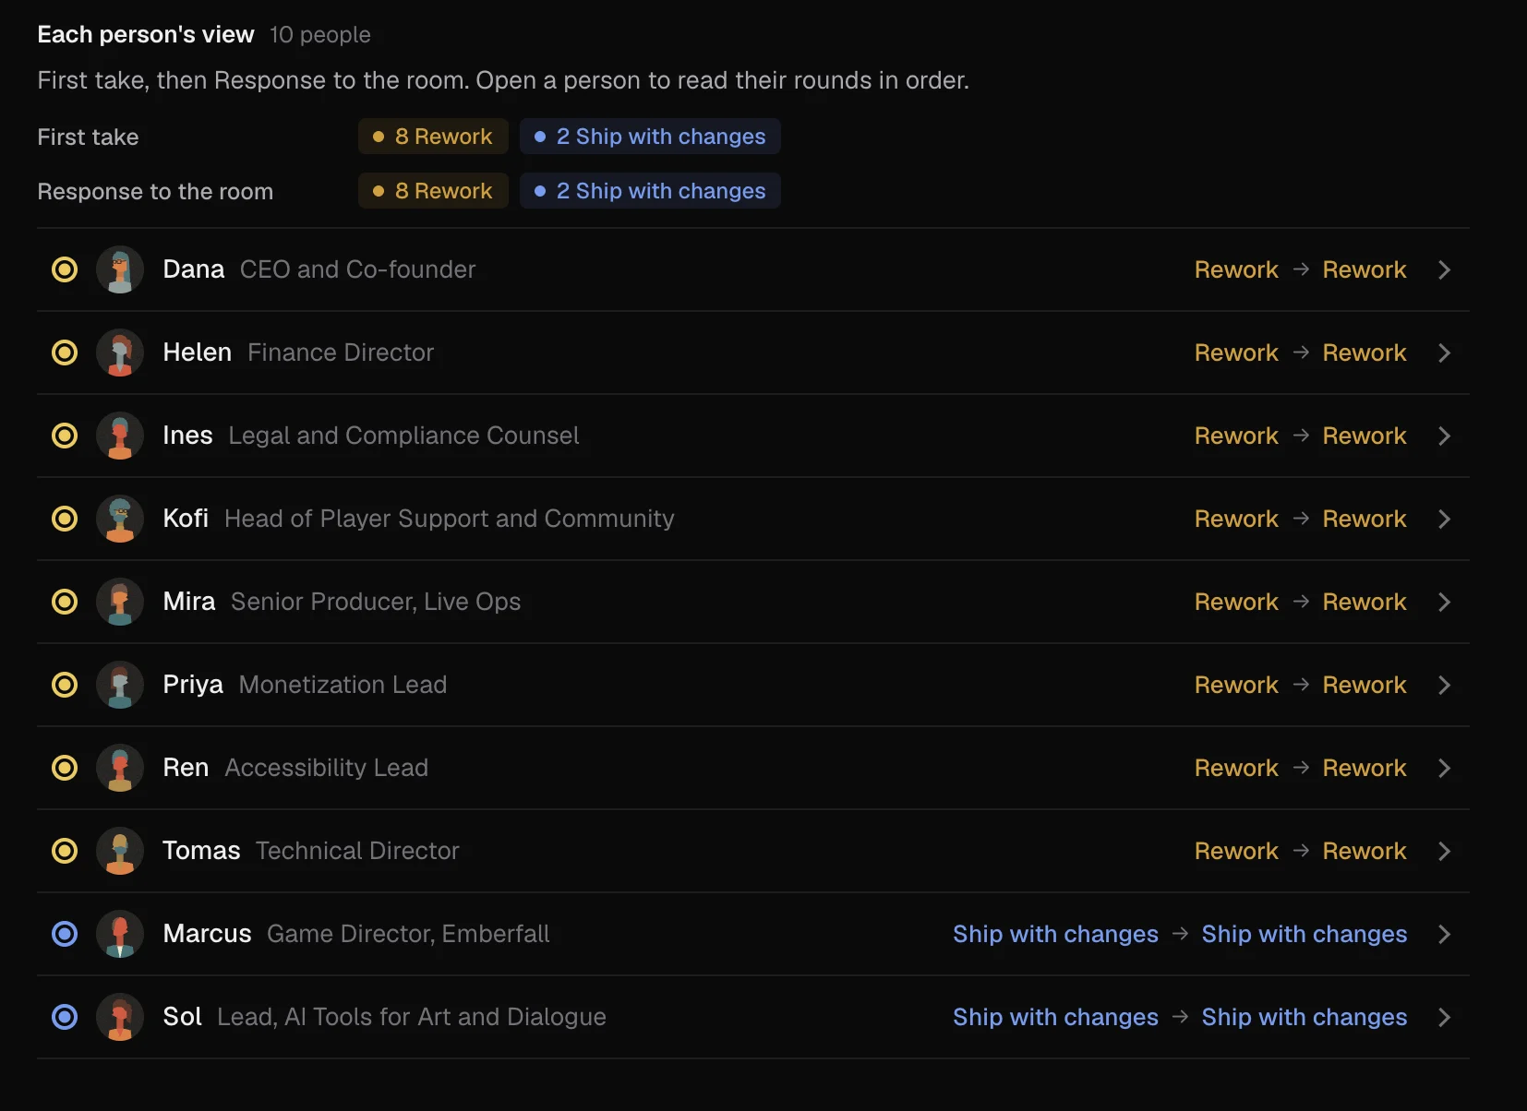Viewport: 1527px width, 1111px height.
Task: Click the yellow ring marker beside Dana
Action: click(x=65, y=269)
